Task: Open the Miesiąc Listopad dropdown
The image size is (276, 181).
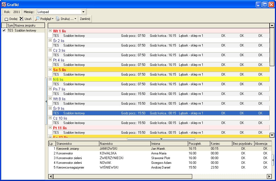Action: (83, 12)
